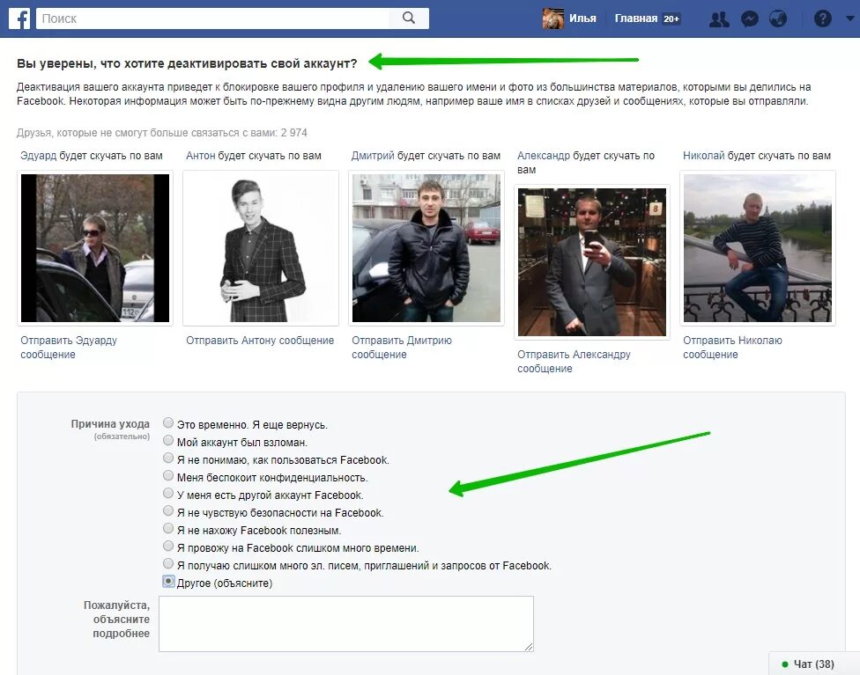Select Я не понимаю, как пользоваться Facebook

[x=167, y=458]
